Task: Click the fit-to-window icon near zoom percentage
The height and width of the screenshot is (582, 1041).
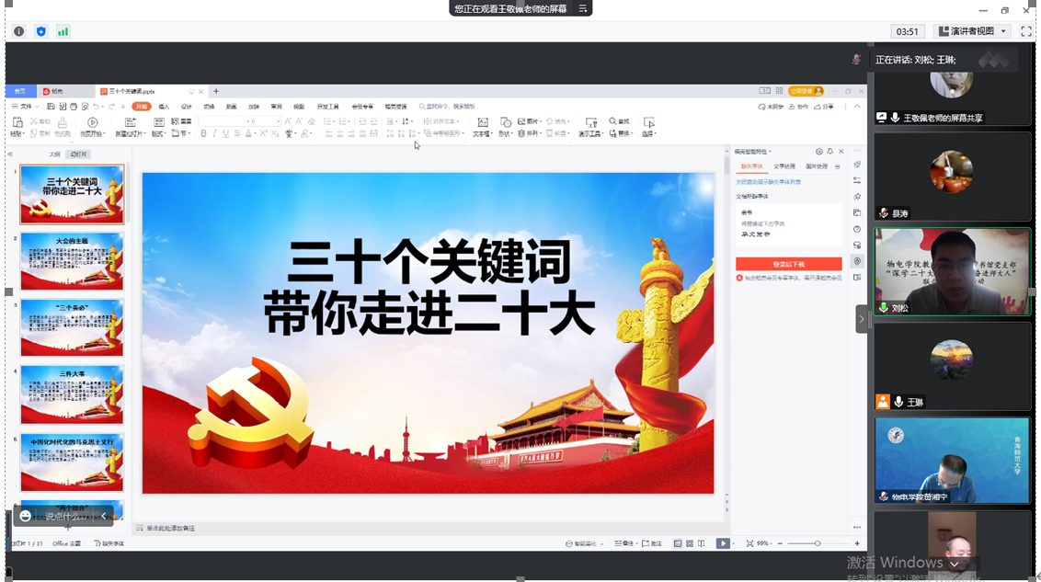Action: coord(749,543)
